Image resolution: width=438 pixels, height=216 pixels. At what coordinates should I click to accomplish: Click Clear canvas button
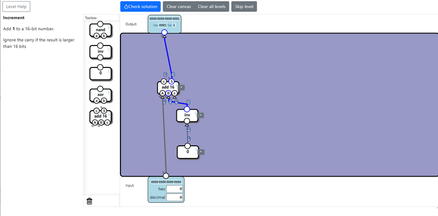[x=179, y=7]
